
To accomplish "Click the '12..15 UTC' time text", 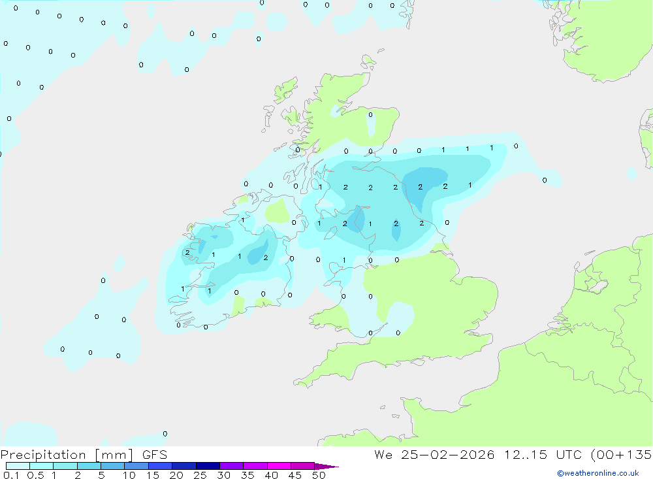I will [543, 455].
